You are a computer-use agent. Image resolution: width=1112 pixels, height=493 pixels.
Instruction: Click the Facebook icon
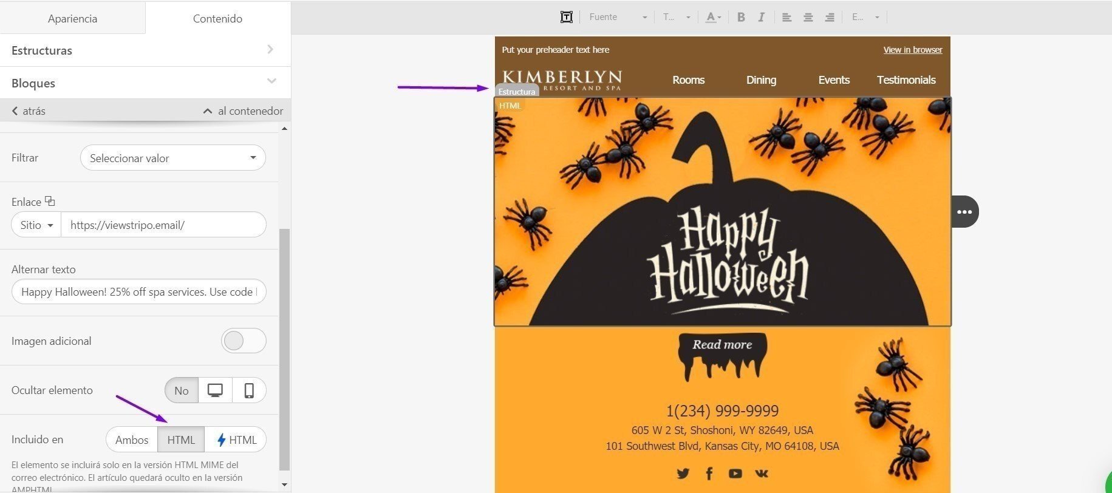pyautogui.click(x=709, y=473)
